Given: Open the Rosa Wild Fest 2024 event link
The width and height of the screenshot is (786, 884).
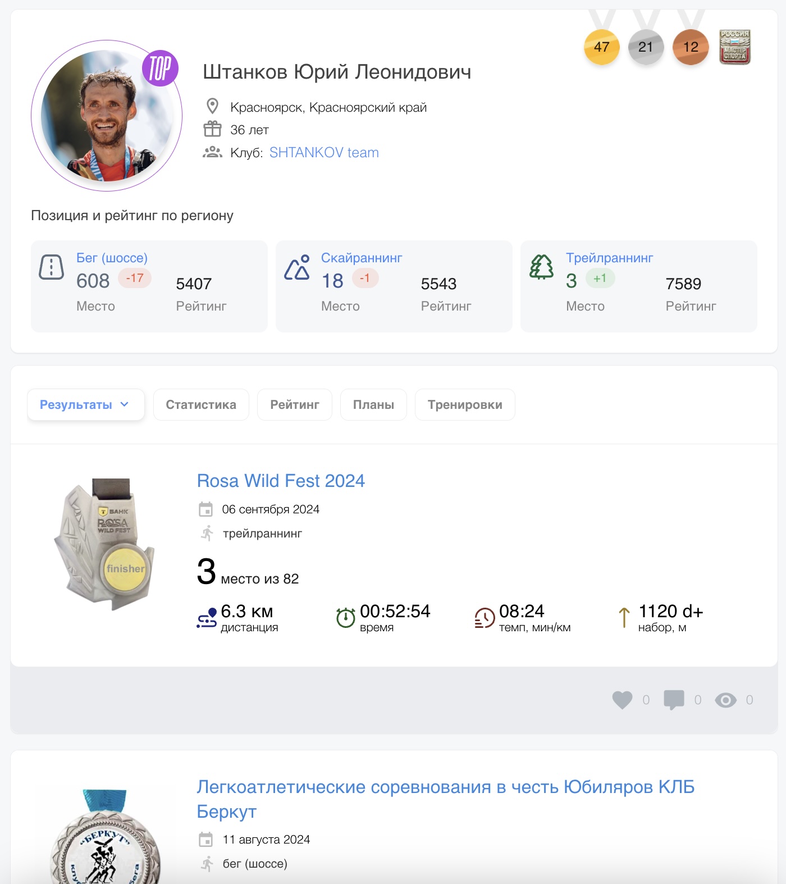Looking at the screenshot, I should [281, 481].
